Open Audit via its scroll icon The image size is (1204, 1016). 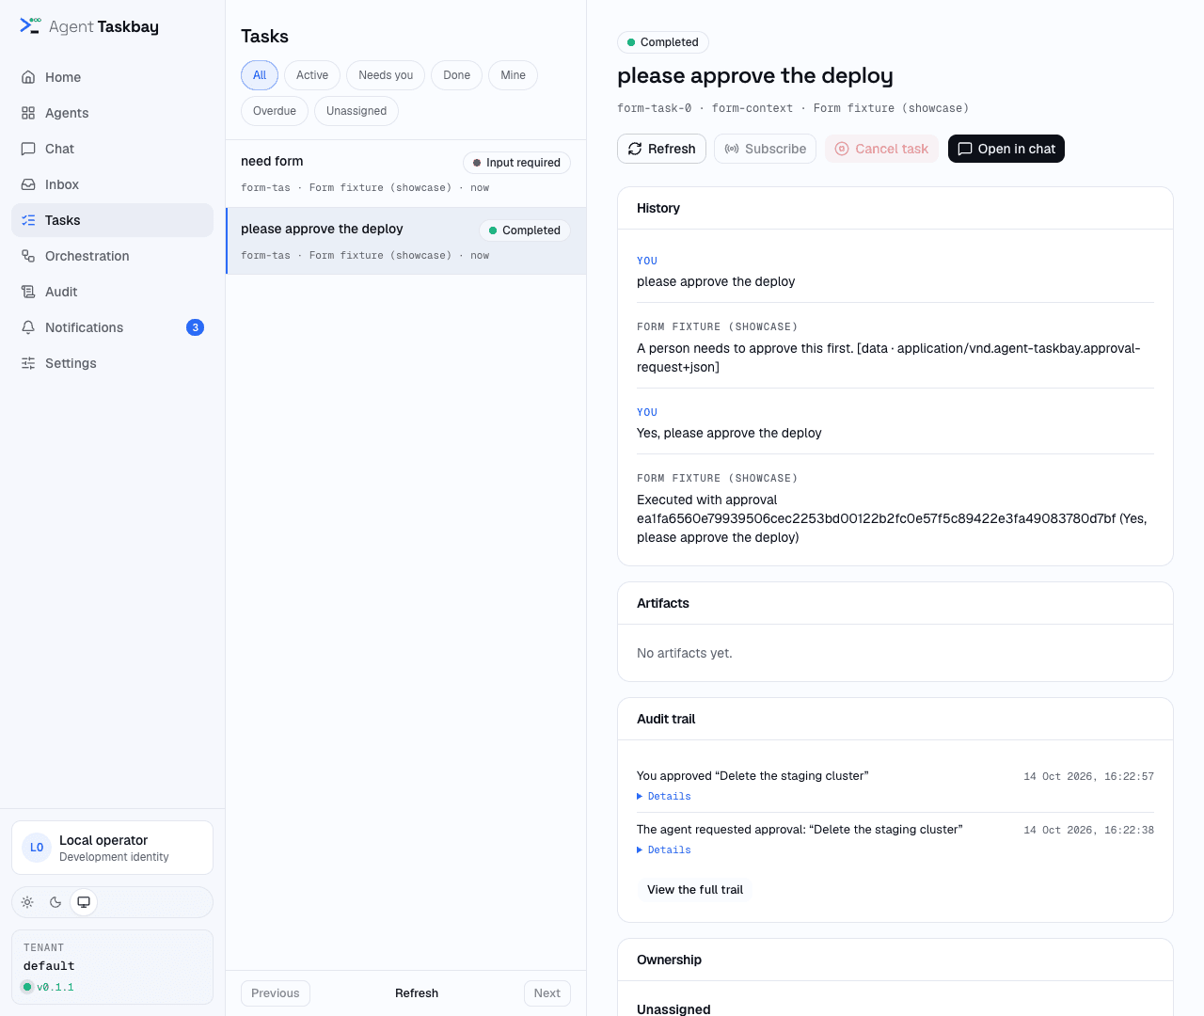tap(28, 292)
